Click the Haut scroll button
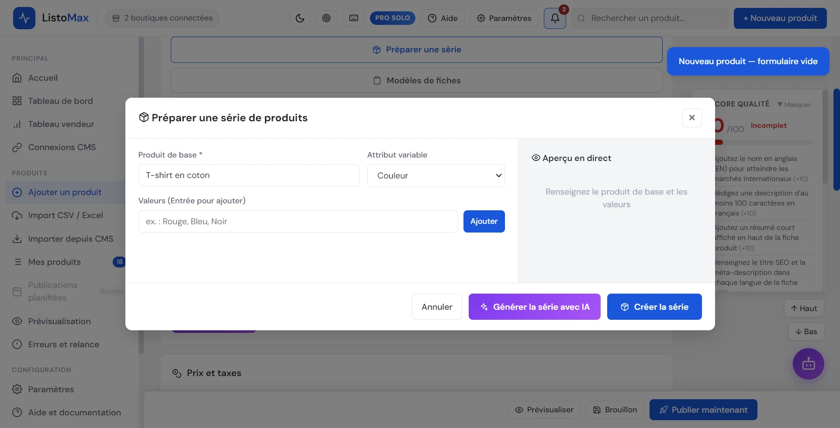840x428 pixels. [x=804, y=308]
